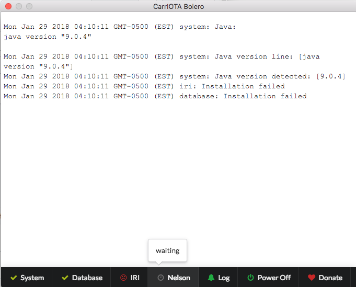356x287 pixels.
Task: Click the green bell icon beside Log
Action: 211,278
